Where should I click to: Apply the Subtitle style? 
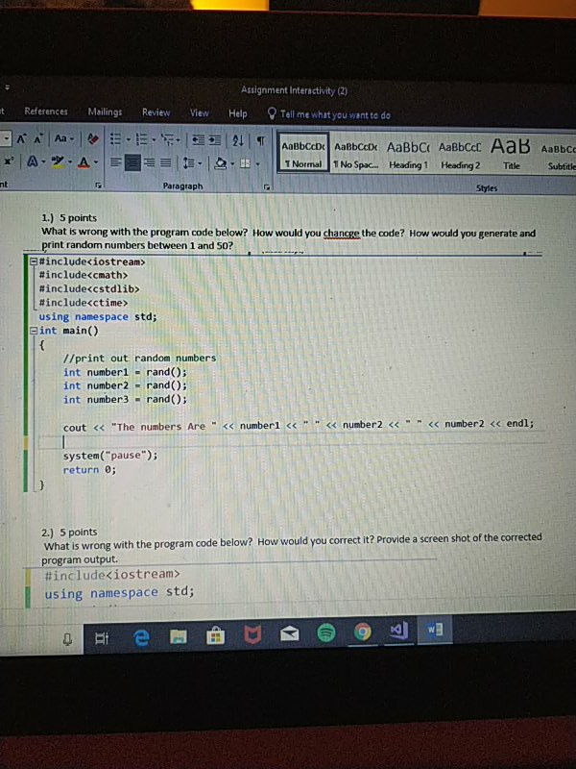[559, 157]
